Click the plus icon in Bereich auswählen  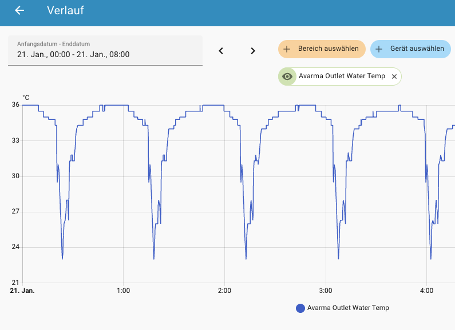point(287,49)
